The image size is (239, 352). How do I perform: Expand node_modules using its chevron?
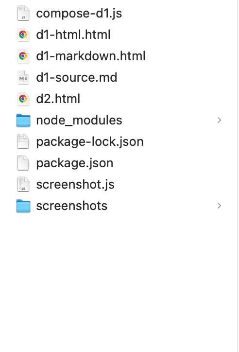[219, 120]
